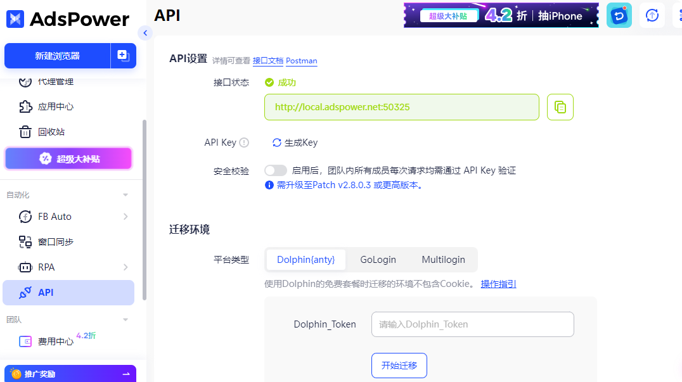Screen dimensions: 682x382
Task: Click the 新建浏览器 button
Action: tap(58, 56)
